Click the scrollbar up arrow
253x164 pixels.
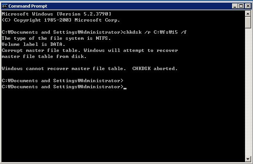point(248,14)
